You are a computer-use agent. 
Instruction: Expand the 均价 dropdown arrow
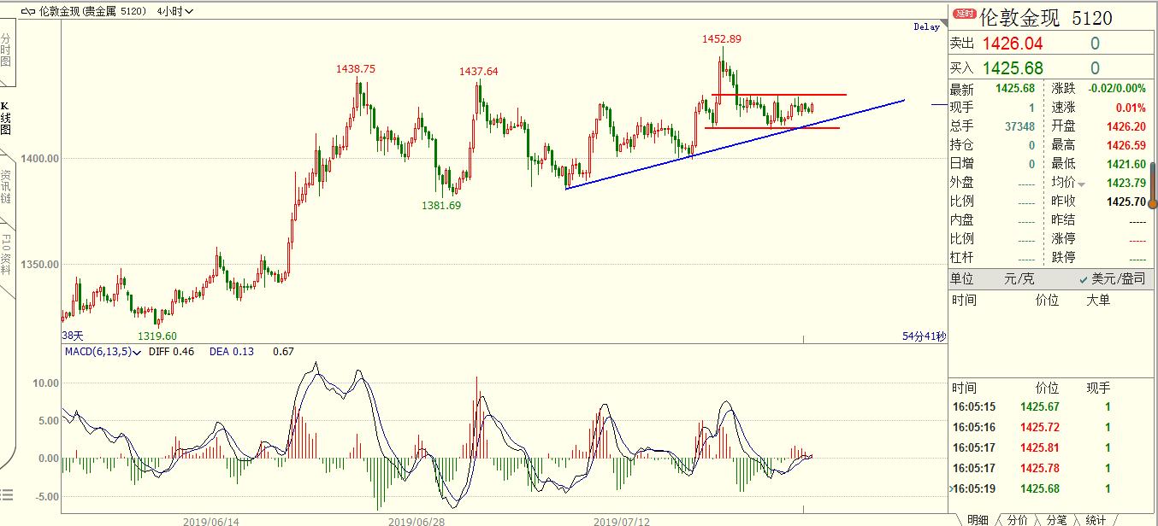click(x=1081, y=184)
